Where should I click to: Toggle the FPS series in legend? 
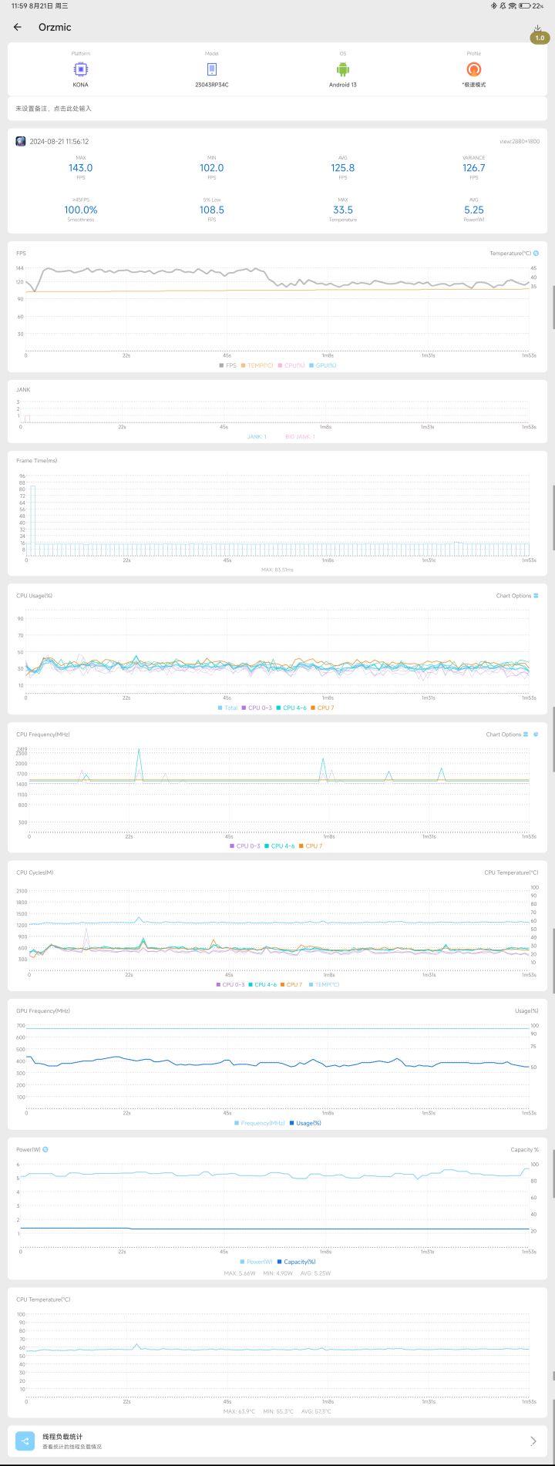tap(228, 365)
